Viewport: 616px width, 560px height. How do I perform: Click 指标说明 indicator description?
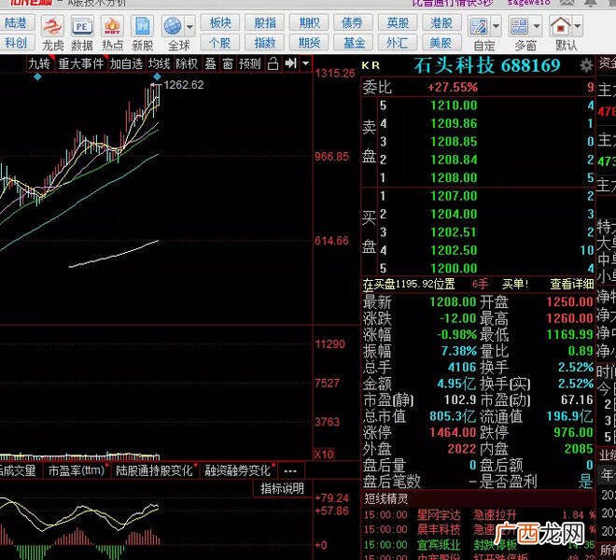pyautogui.click(x=283, y=488)
